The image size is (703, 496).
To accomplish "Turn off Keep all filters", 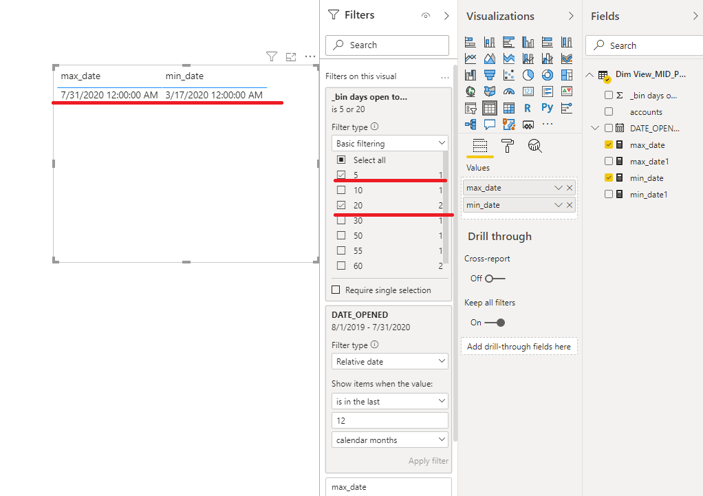I will coord(495,323).
